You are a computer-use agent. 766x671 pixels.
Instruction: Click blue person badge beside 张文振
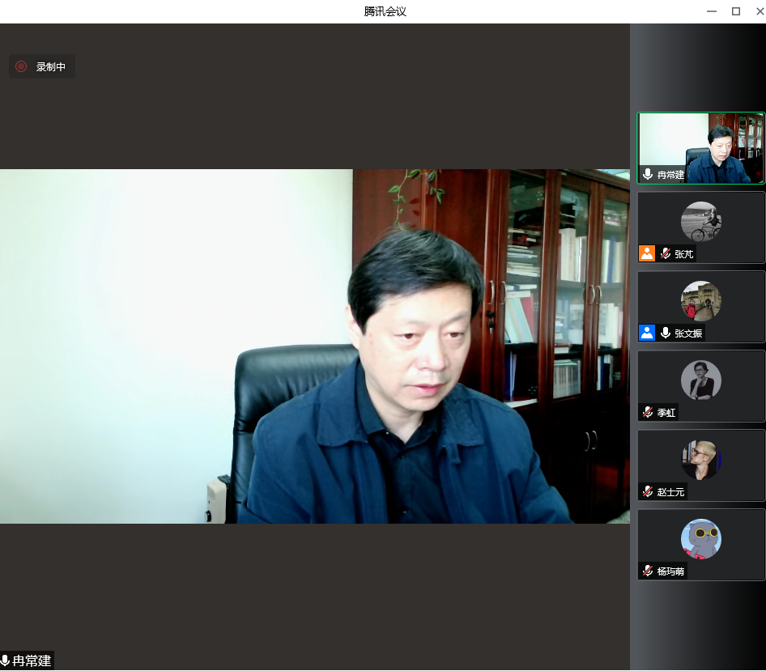pyautogui.click(x=647, y=333)
